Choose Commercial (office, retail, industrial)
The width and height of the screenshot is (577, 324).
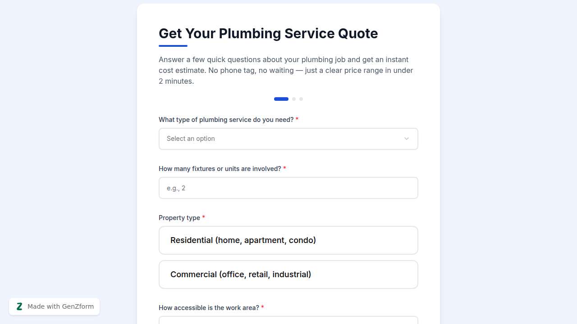pyautogui.click(x=288, y=274)
